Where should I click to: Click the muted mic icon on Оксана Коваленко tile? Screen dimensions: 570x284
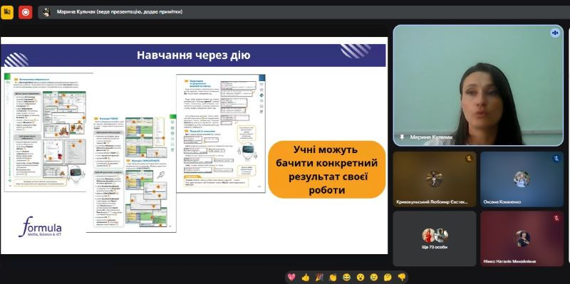(x=556, y=158)
